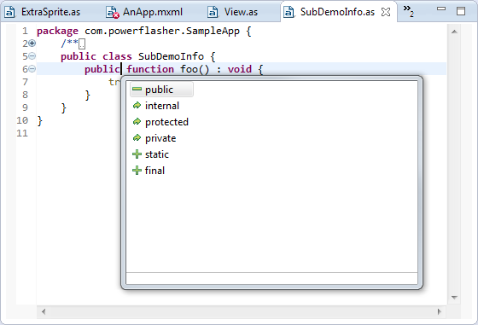
Task: Click the vertical scrollbar down arrow
Action: coord(454,298)
